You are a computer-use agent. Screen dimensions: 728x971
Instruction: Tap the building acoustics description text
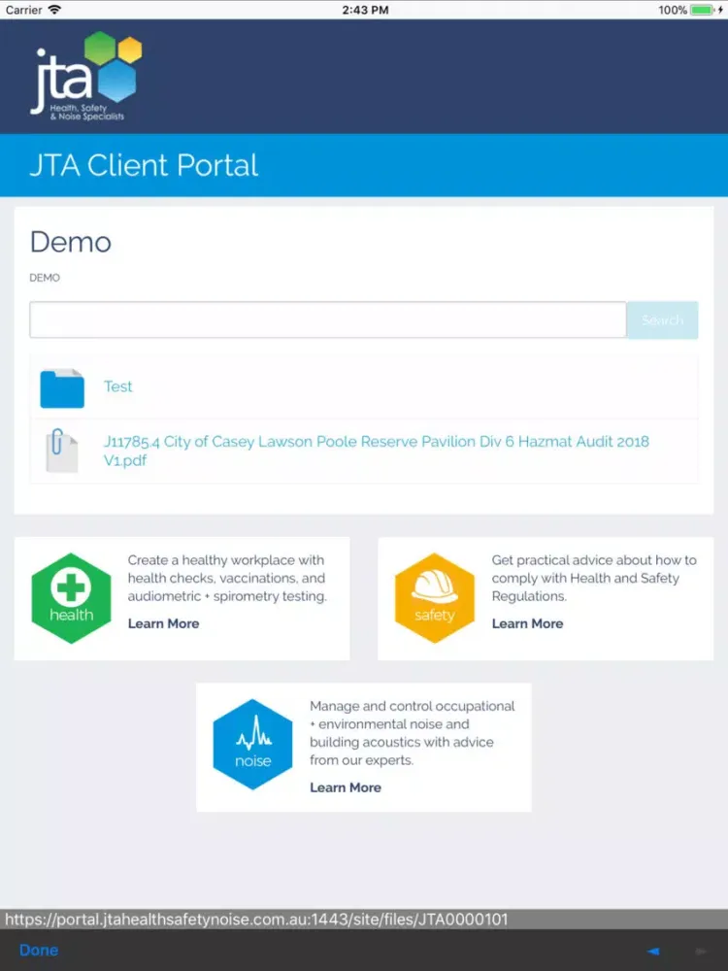[x=413, y=733]
